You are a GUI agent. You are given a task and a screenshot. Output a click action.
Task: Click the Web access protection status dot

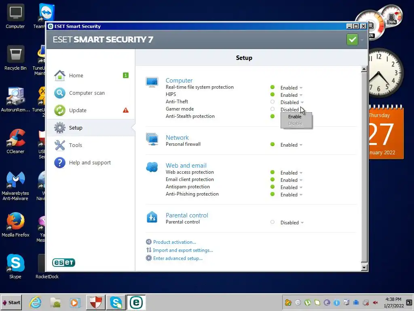click(x=272, y=172)
